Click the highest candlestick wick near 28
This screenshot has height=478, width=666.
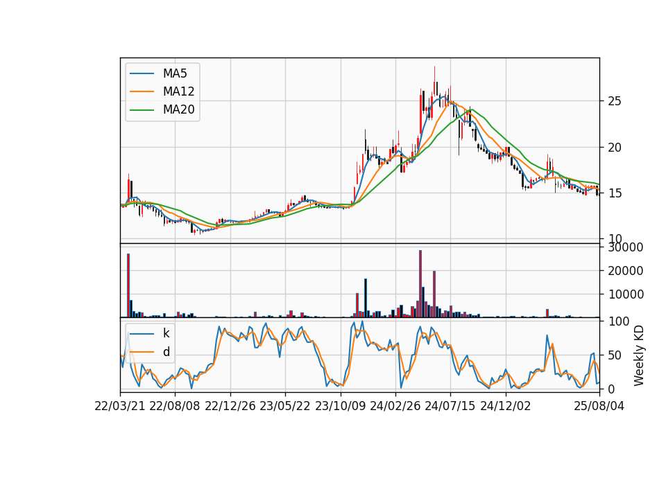pyautogui.click(x=434, y=80)
